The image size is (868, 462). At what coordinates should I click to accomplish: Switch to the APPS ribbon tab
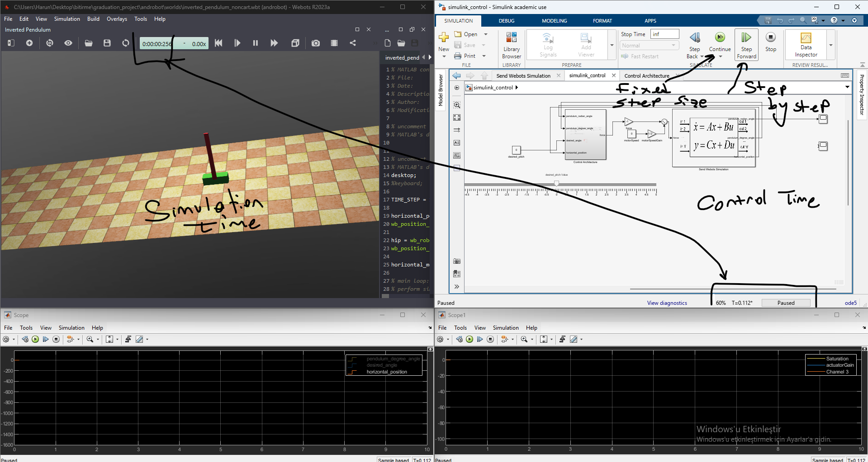coord(650,21)
